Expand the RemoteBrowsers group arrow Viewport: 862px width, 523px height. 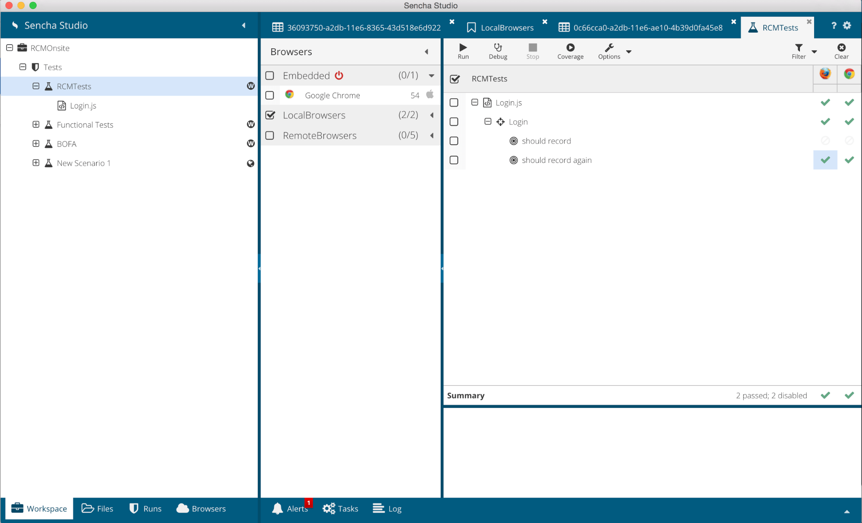(x=432, y=135)
